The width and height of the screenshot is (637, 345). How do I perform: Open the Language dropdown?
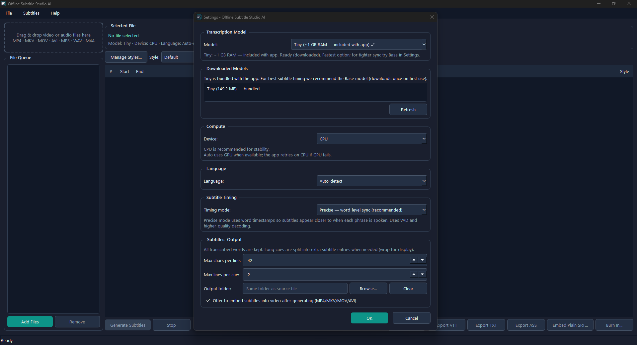click(x=372, y=181)
